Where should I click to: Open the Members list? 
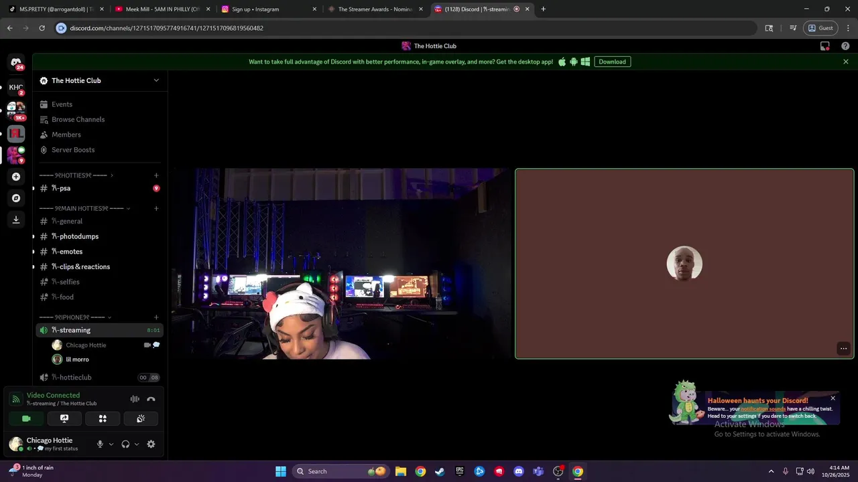pyautogui.click(x=99, y=135)
